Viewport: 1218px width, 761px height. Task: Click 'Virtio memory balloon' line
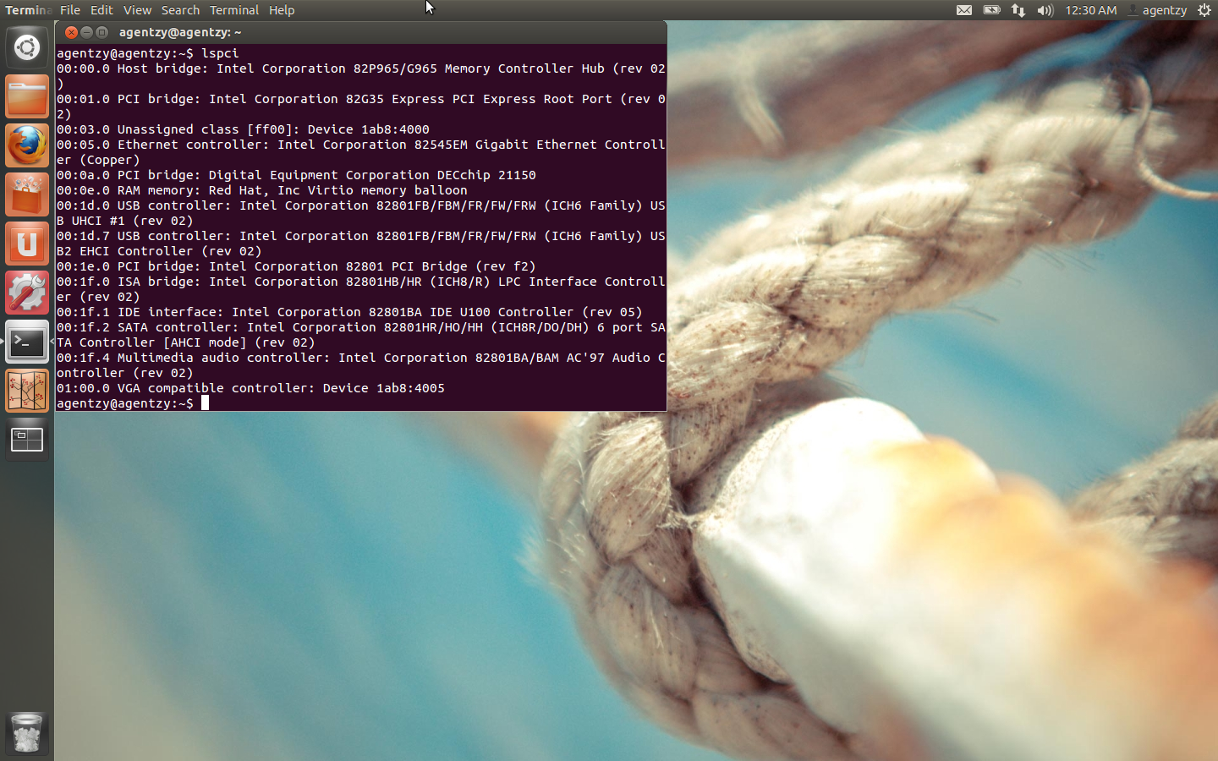[x=262, y=190]
